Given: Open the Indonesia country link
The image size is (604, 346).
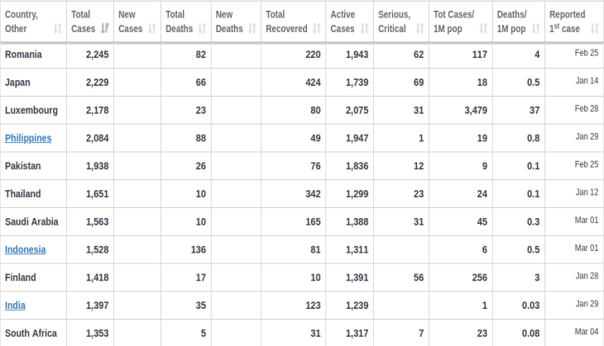Looking at the screenshot, I should (x=25, y=249).
